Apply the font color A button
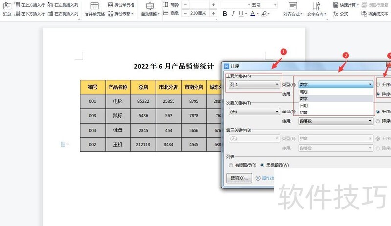This screenshot has width=391, height=226. [x=252, y=14]
